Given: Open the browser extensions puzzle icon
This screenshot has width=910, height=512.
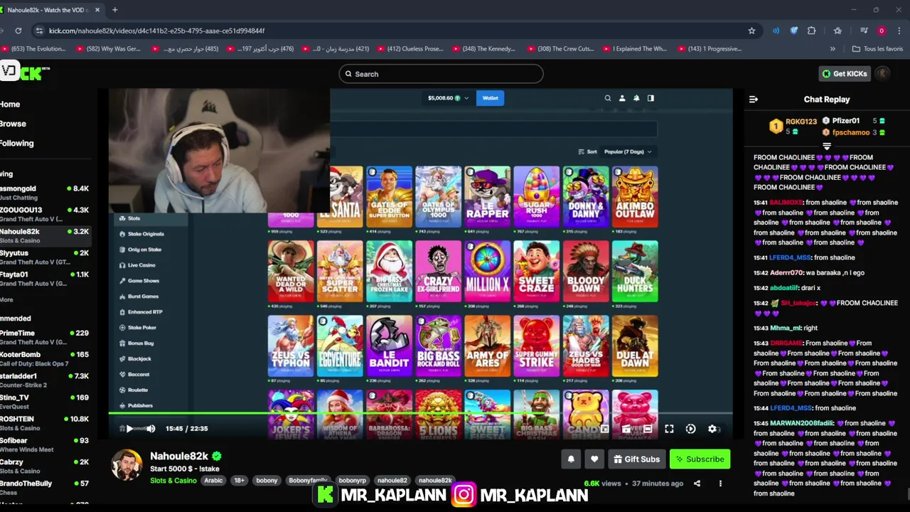Looking at the screenshot, I should point(811,31).
